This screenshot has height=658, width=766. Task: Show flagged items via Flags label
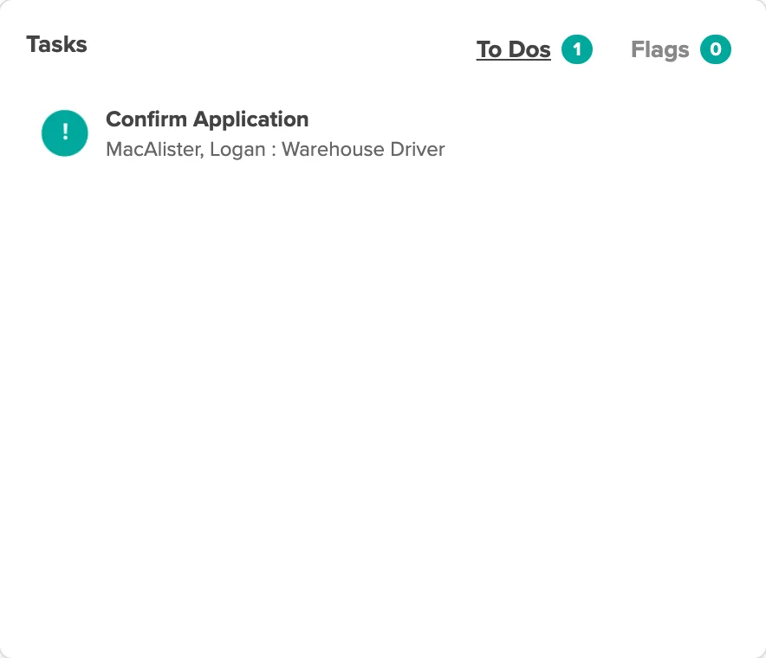660,50
